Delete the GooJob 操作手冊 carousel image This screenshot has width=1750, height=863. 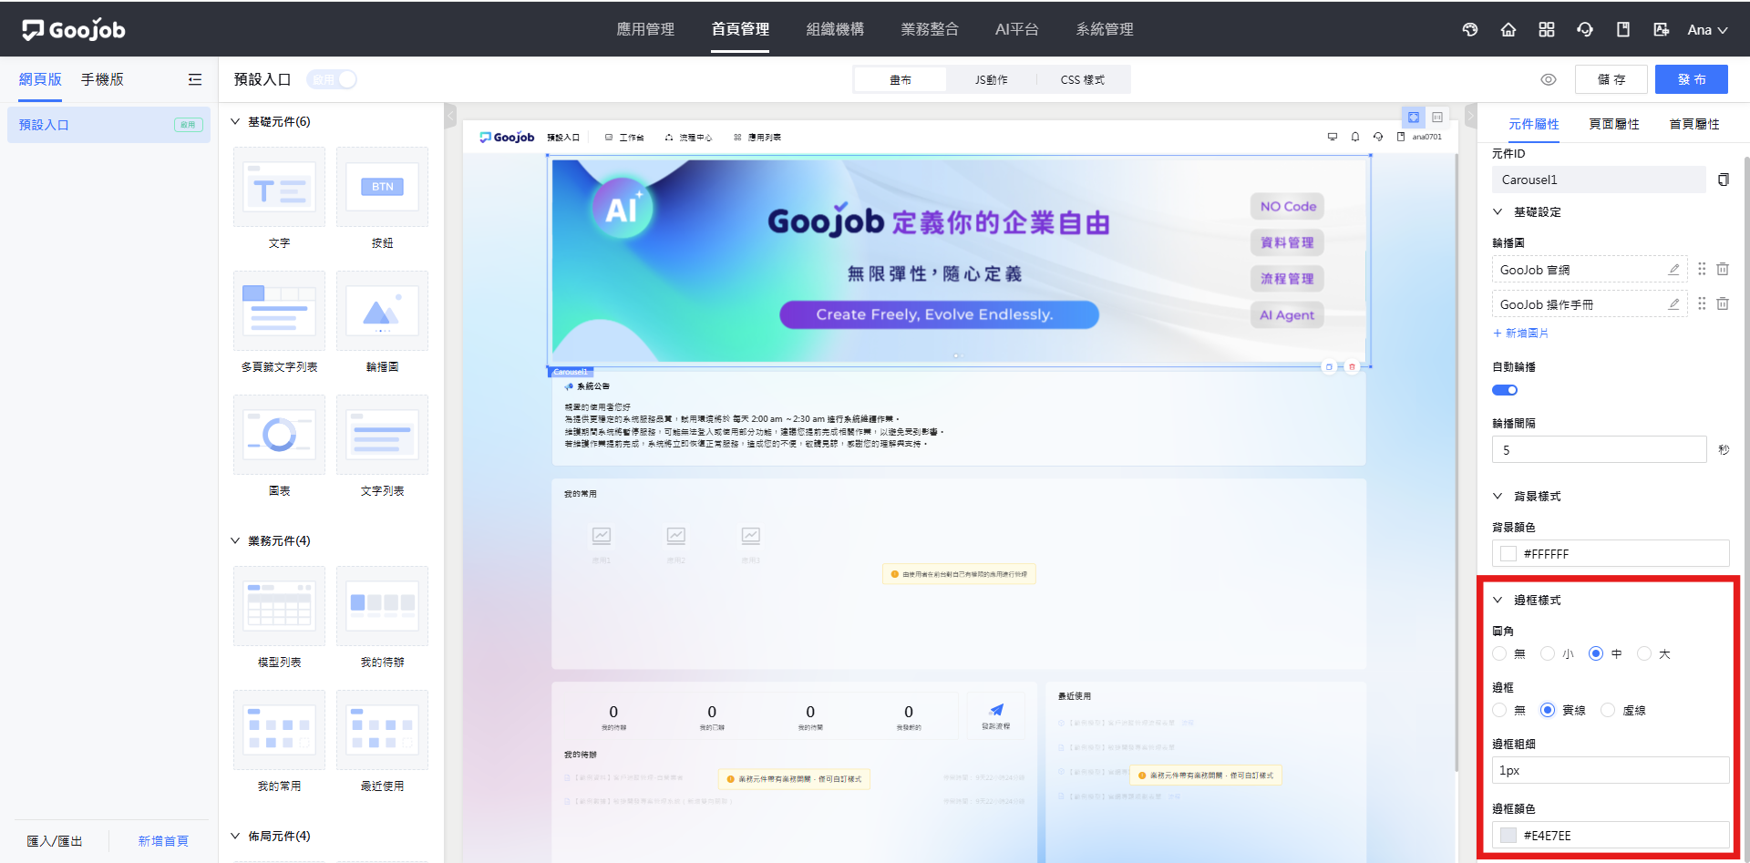[x=1723, y=303]
